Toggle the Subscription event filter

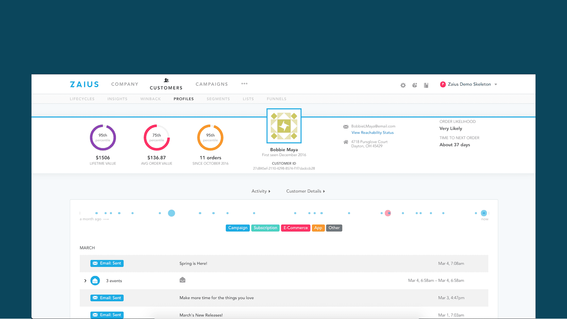(x=265, y=228)
